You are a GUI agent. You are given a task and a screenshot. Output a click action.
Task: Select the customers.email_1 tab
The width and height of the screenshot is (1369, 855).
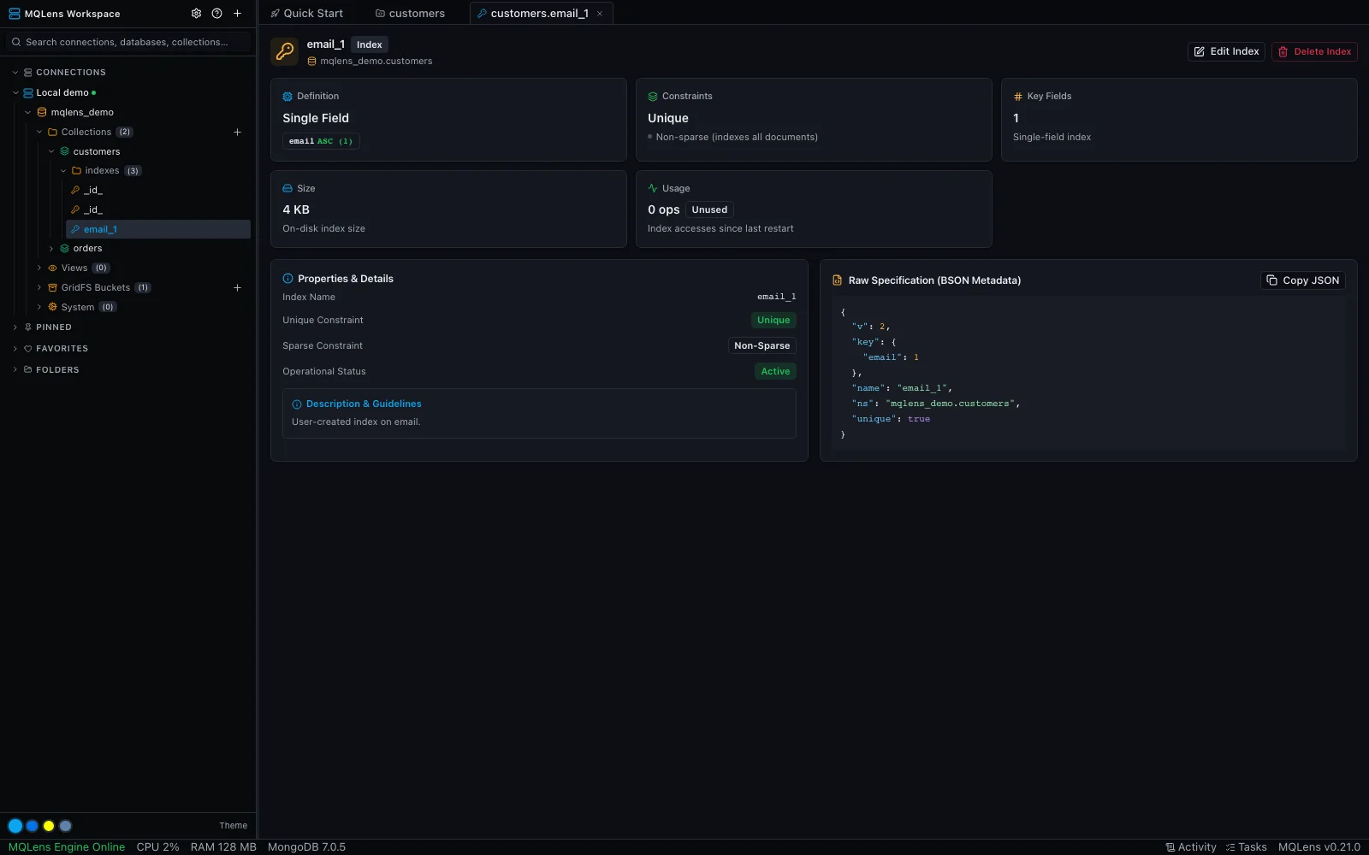coord(541,14)
